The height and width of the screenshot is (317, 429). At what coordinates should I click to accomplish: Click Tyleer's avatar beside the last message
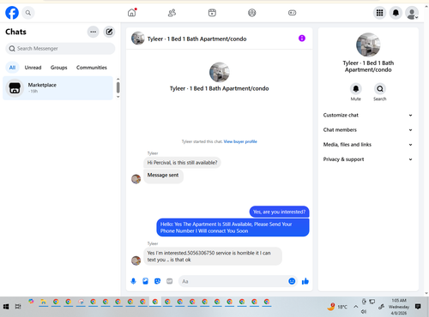[x=136, y=260]
